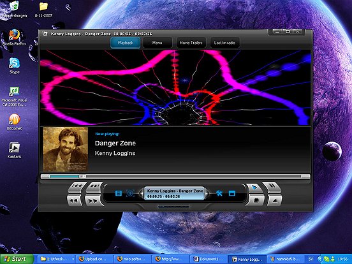Open the Movie Trailers tab
Image resolution: width=352 pixels, height=264 pixels.
coord(191,43)
